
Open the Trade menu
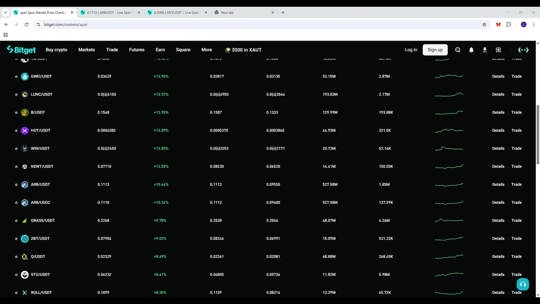tap(112, 50)
